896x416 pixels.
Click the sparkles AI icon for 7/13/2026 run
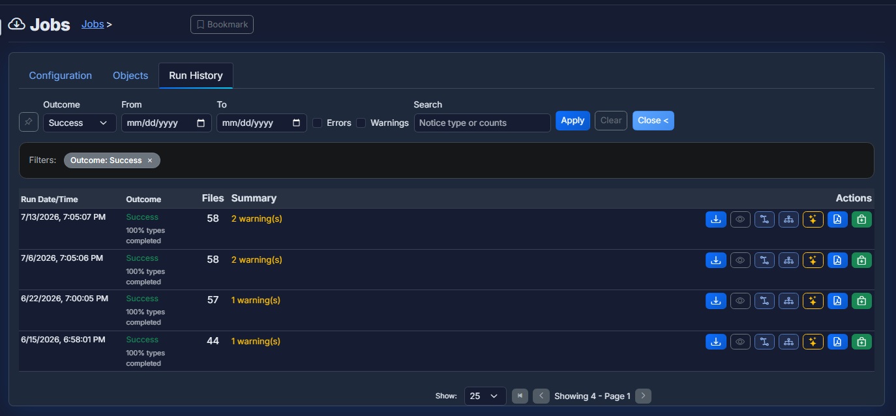[x=813, y=220]
